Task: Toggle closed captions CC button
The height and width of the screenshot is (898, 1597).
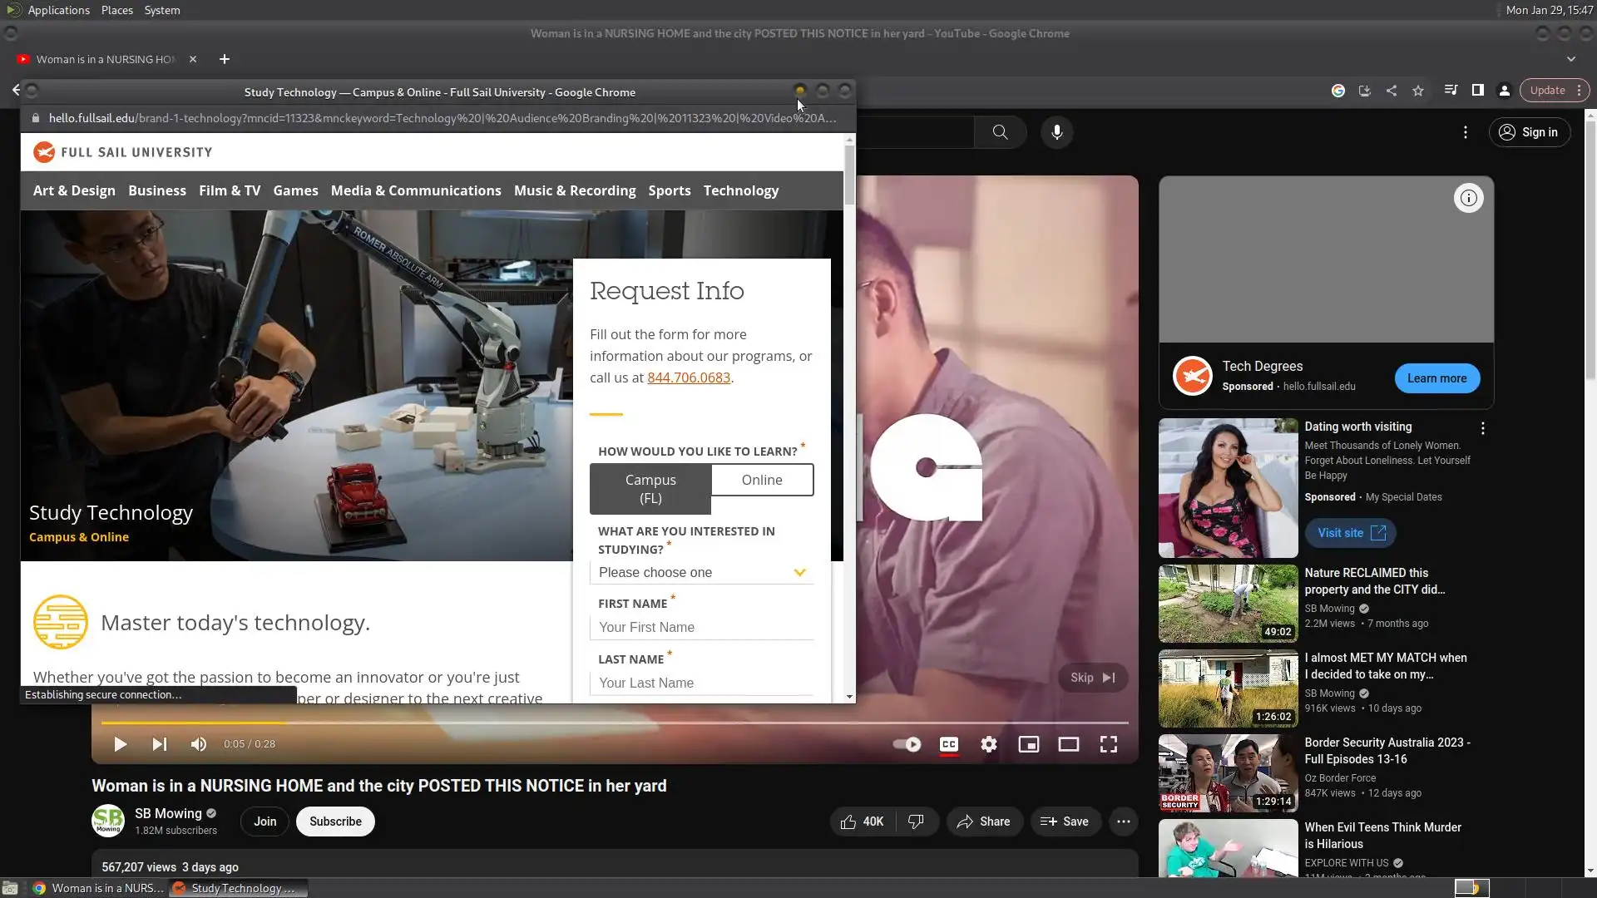Action: pos(948,744)
